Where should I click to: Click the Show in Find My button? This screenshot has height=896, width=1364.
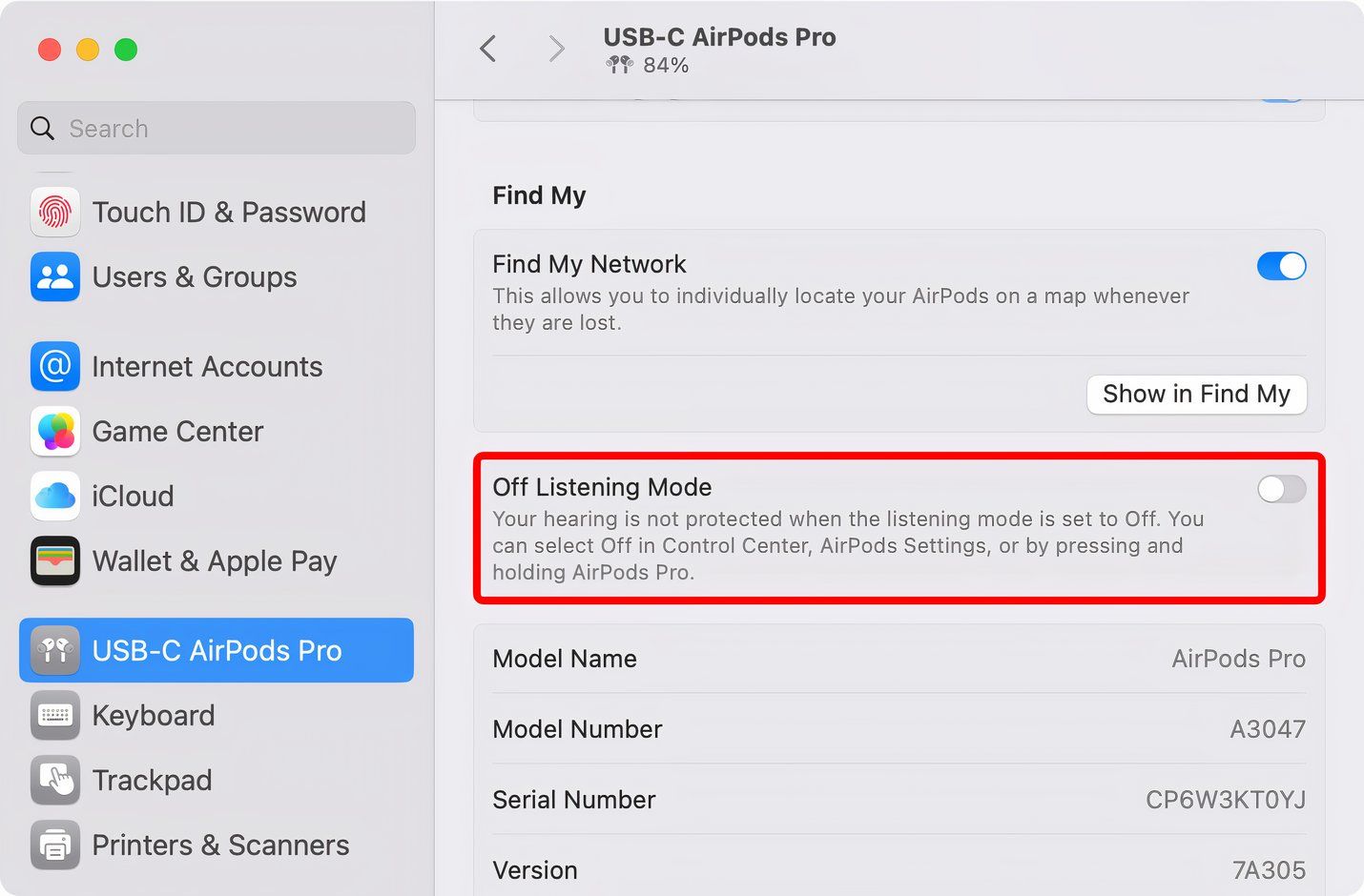[x=1196, y=394]
